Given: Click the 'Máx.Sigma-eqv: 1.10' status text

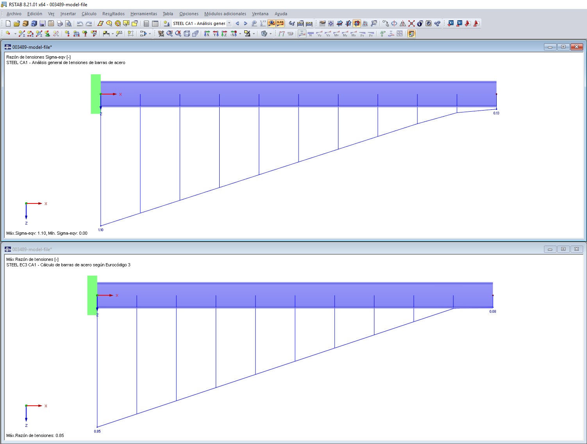Looking at the screenshot, I should click(x=26, y=233).
